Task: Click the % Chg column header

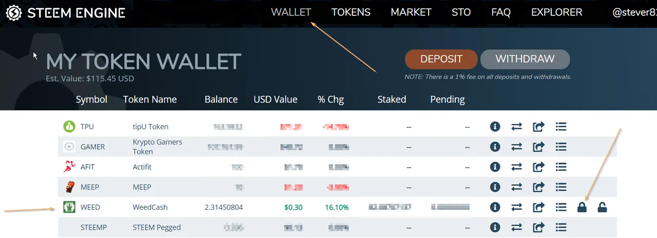Action: 331,100
